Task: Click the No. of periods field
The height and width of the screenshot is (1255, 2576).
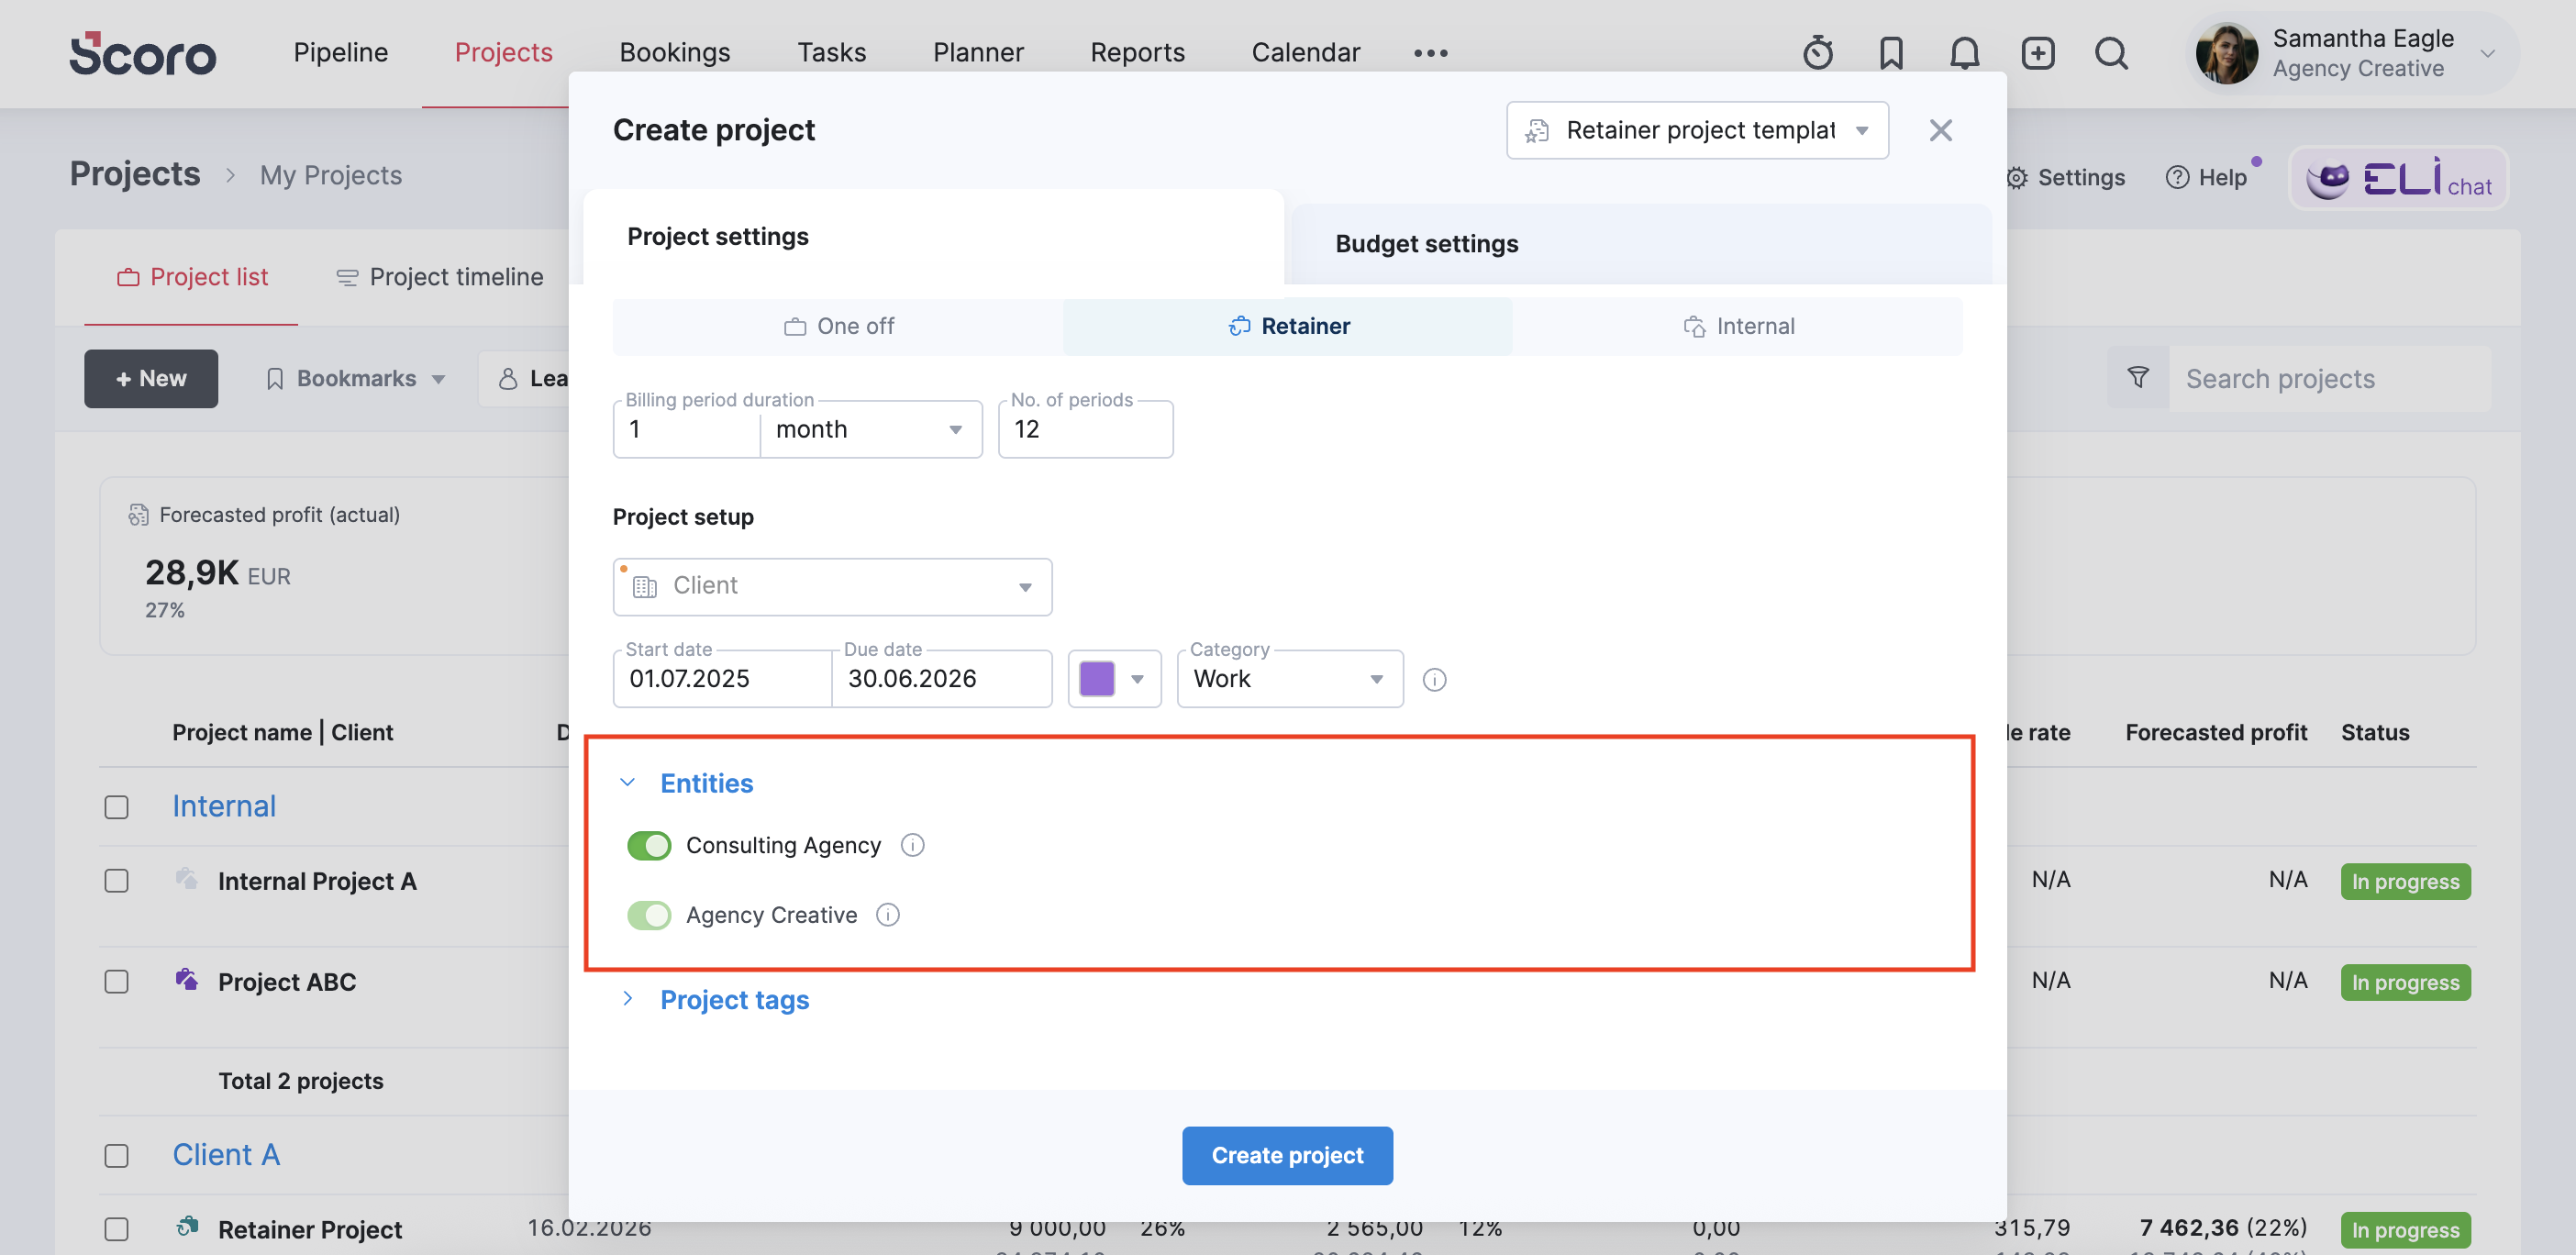Action: point(1085,429)
